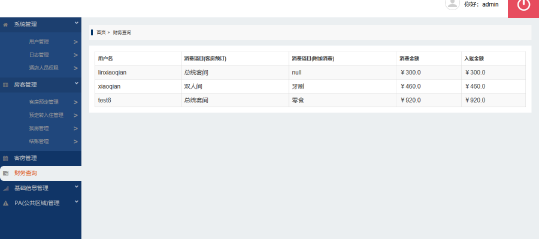The height and width of the screenshot is (239, 539).
Task: Open 日志管理 in the sidebar
Action: 39,55
